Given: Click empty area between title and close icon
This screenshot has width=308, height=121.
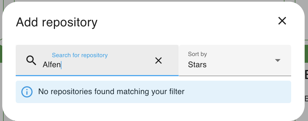Looking at the screenshot, I should (x=187, y=22).
